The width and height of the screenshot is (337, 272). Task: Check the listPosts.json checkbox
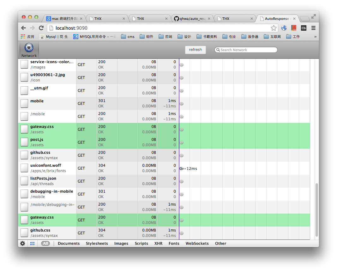point(24,181)
